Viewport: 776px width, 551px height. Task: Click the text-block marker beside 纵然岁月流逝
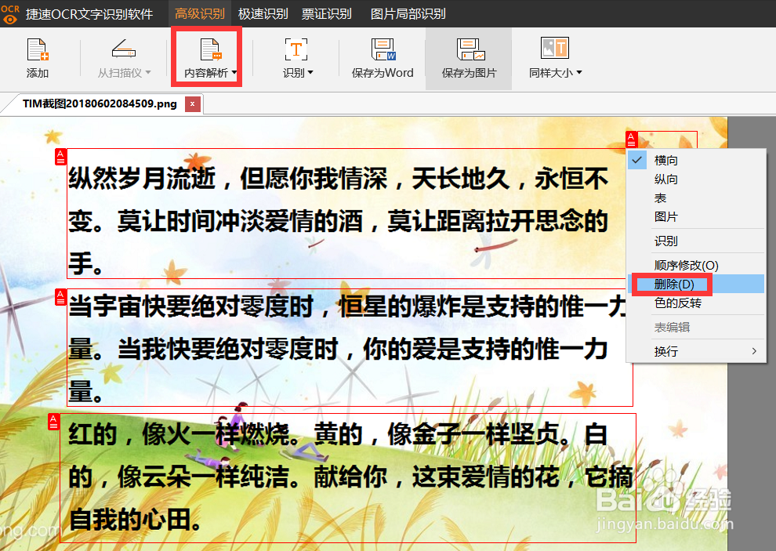click(60, 157)
